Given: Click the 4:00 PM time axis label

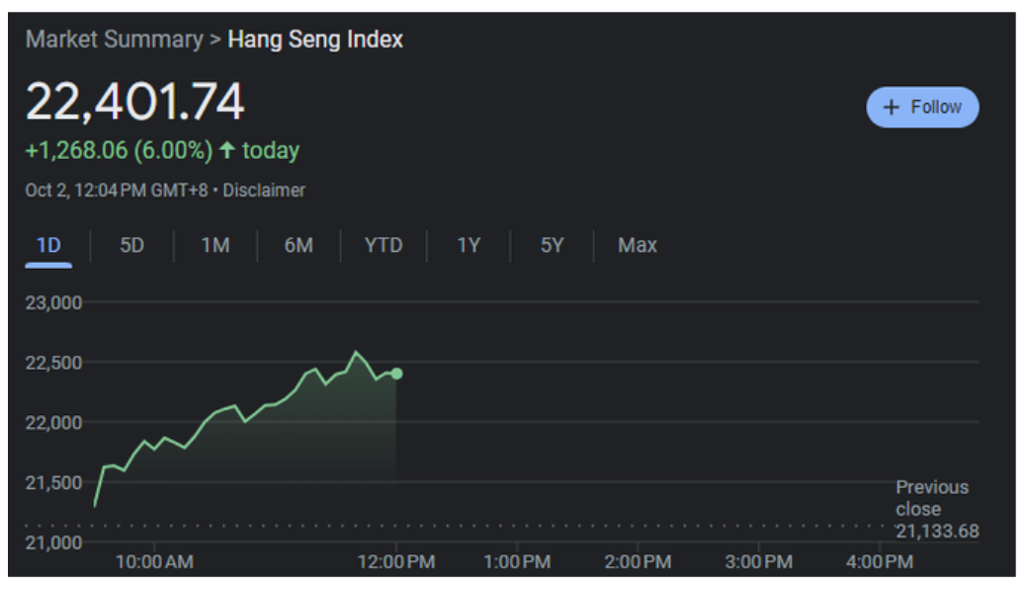Looking at the screenshot, I should [879, 562].
